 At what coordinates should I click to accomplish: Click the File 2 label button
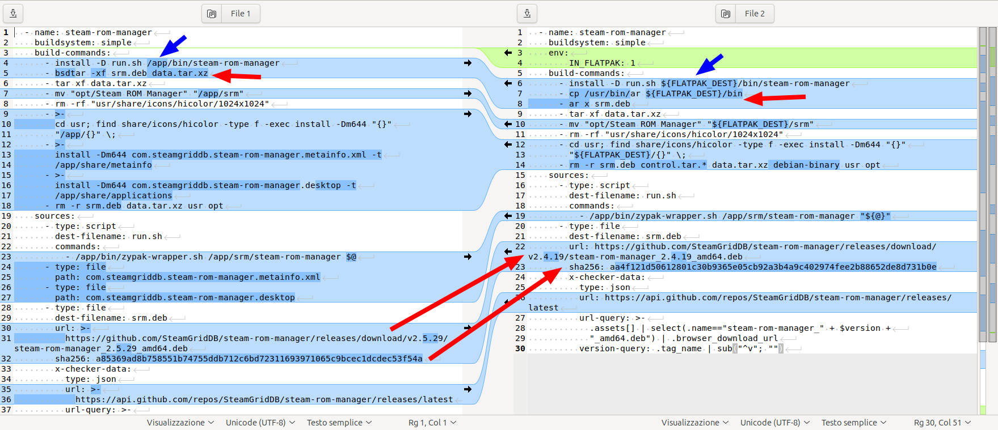coord(754,14)
